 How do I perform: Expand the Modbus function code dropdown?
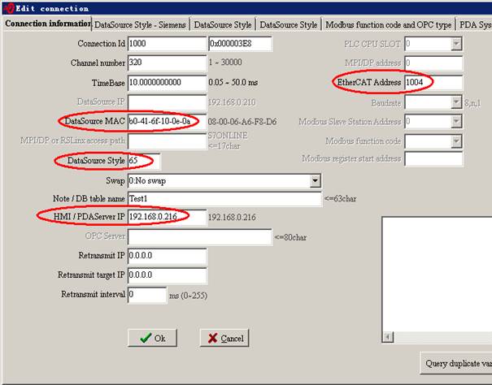[x=456, y=140]
